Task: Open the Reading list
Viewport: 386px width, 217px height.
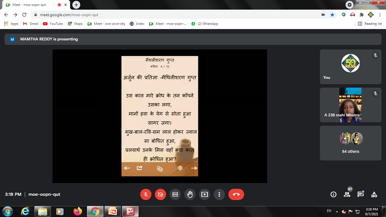Action: [x=370, y=24]
